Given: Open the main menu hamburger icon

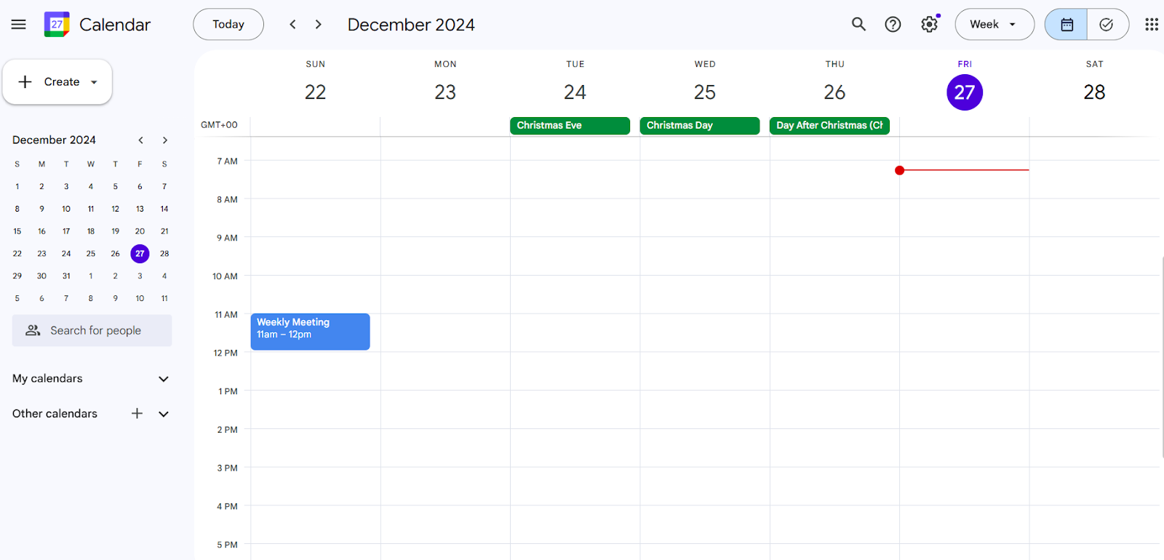Looking at the screenshot, I should (x=19, y=25).
